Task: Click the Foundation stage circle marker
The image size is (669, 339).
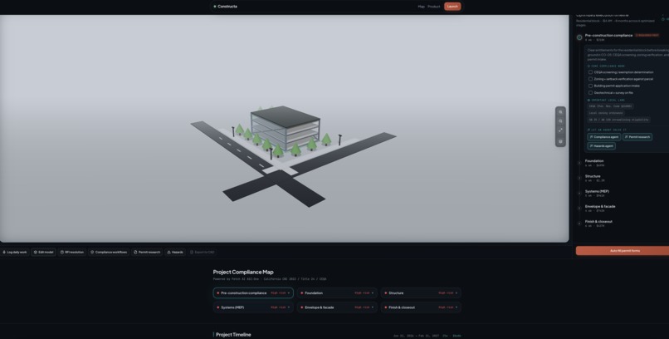Action: click(x=579, y=163)
